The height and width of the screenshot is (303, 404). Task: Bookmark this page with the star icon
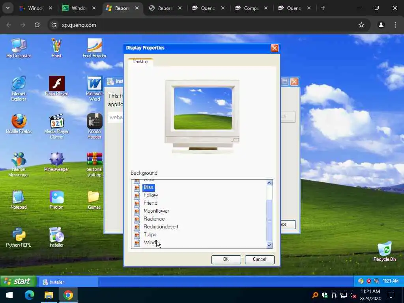point(361,25)
